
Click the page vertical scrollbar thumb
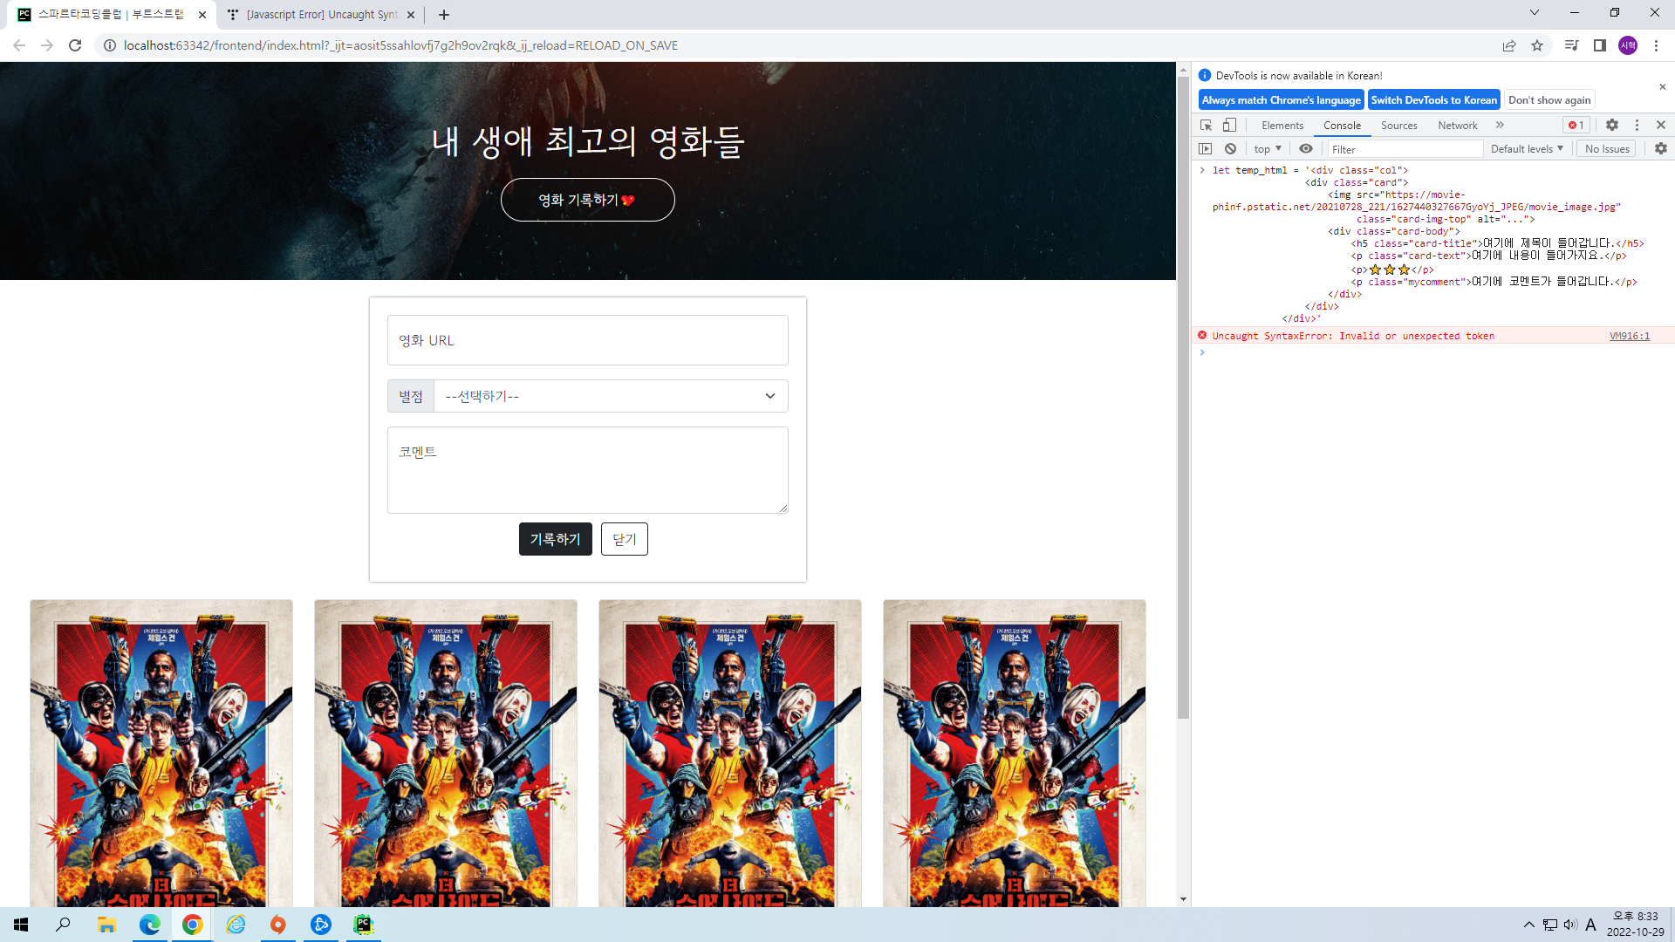pos(1183,397)
